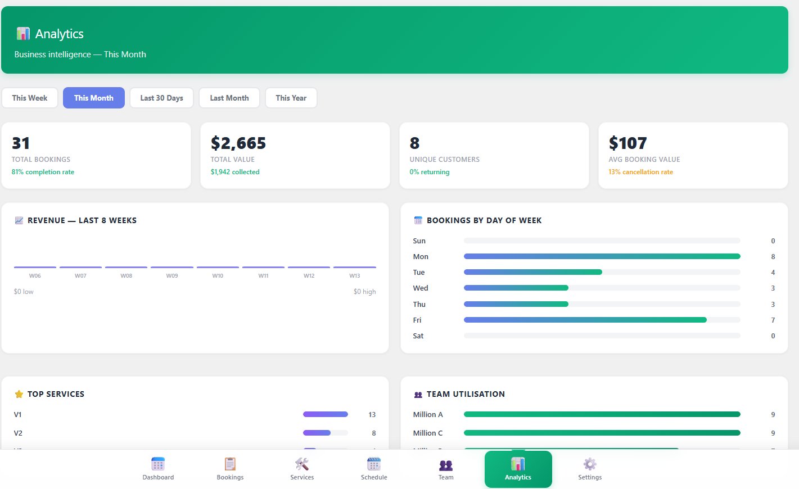Click the people icon beside 'Team Utilisation'
Image resolution: width=799 pixels, height=489 pixels.
point(417,394)
